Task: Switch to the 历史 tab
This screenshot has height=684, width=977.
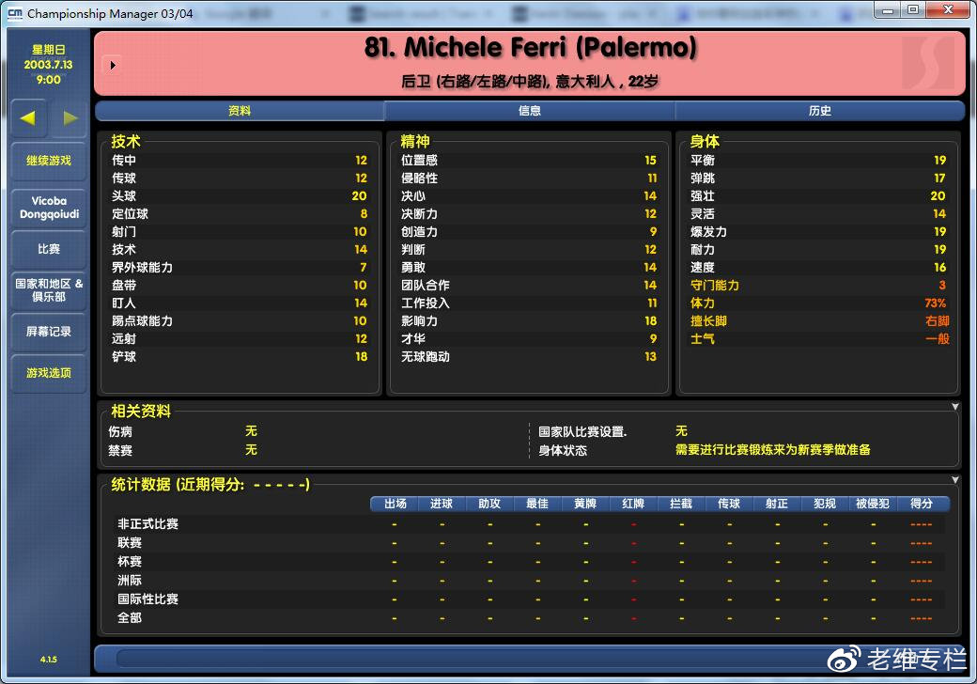Action: 820,111
